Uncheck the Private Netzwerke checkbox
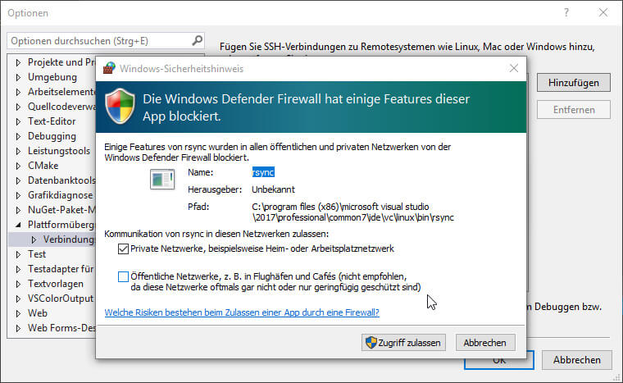The height and width of the screenshot is (383, 623). [123, 248]
